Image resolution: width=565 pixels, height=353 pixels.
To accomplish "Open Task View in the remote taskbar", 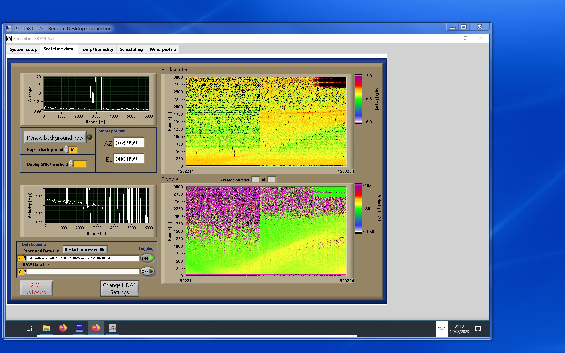I will pyautogui.click(x=29, y=329).
